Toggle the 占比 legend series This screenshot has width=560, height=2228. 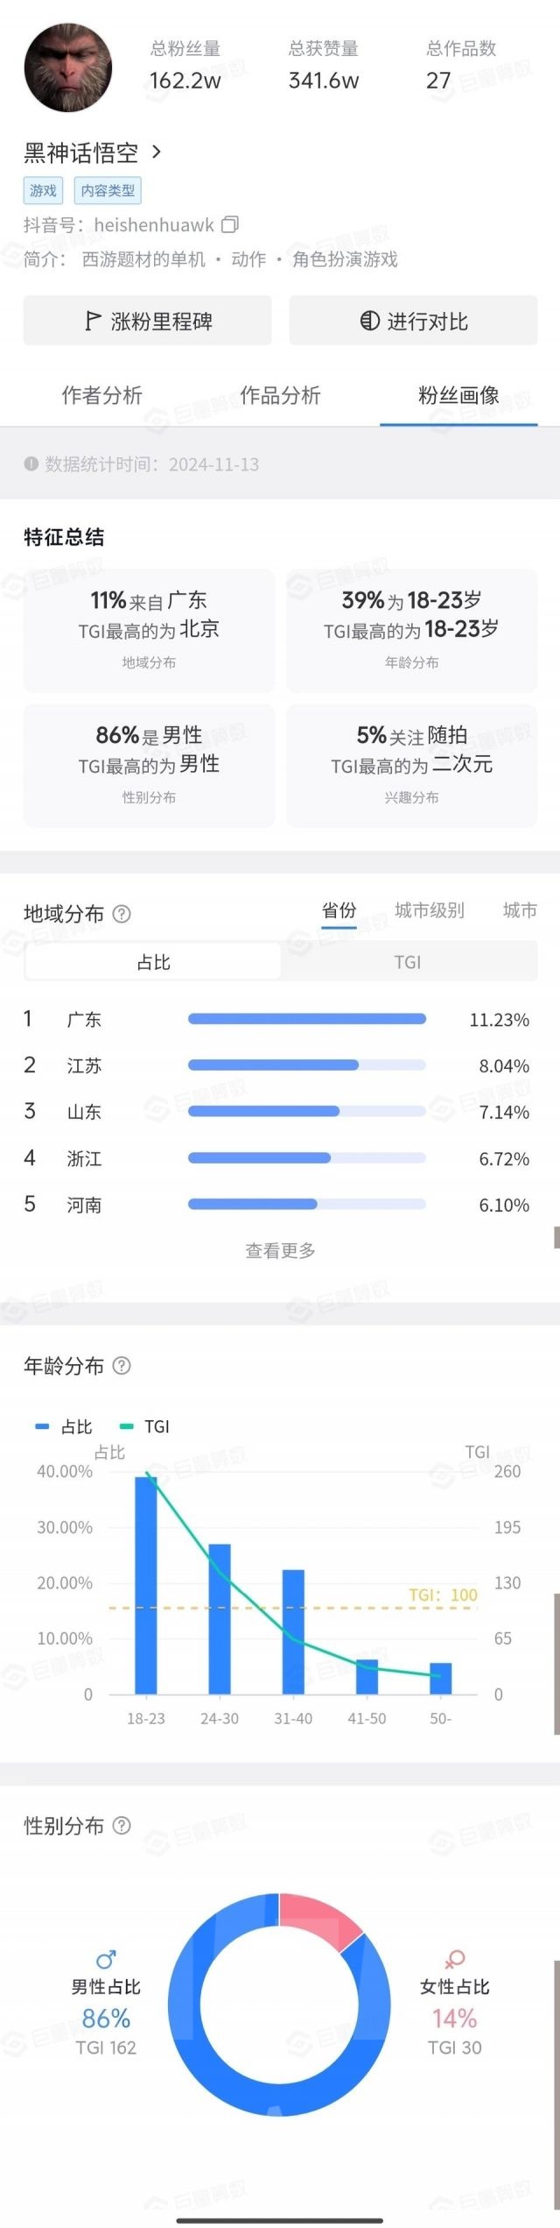[64, 1426]
